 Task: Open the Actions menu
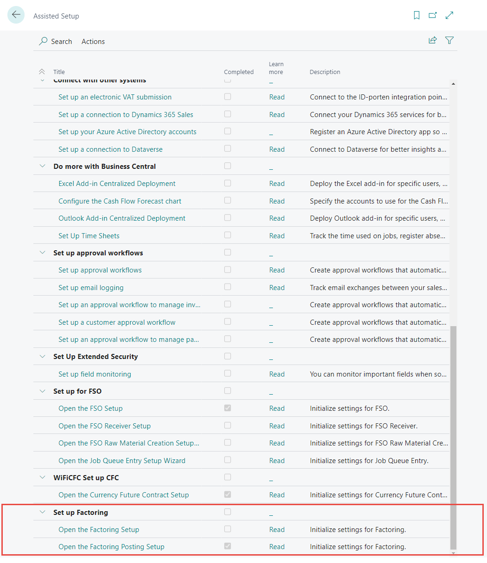[x=93, y=42]
